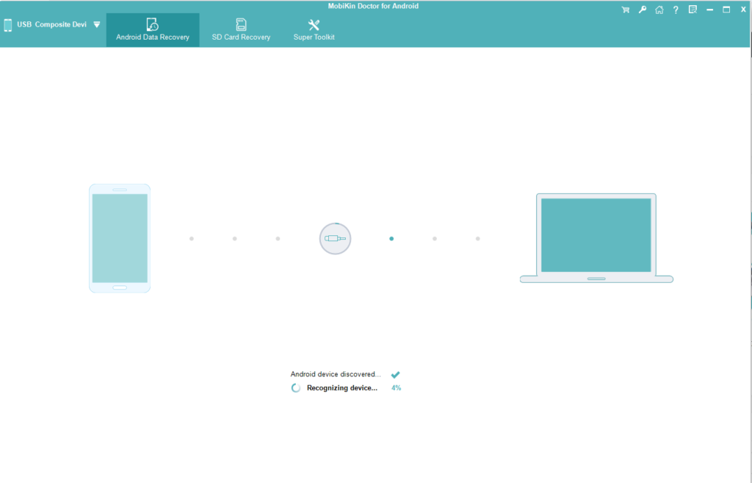Select the 'Recognizing device...' status text
The width and height of the screenshot is (752, 483).
pyautogui.click(x=342, y=388)
